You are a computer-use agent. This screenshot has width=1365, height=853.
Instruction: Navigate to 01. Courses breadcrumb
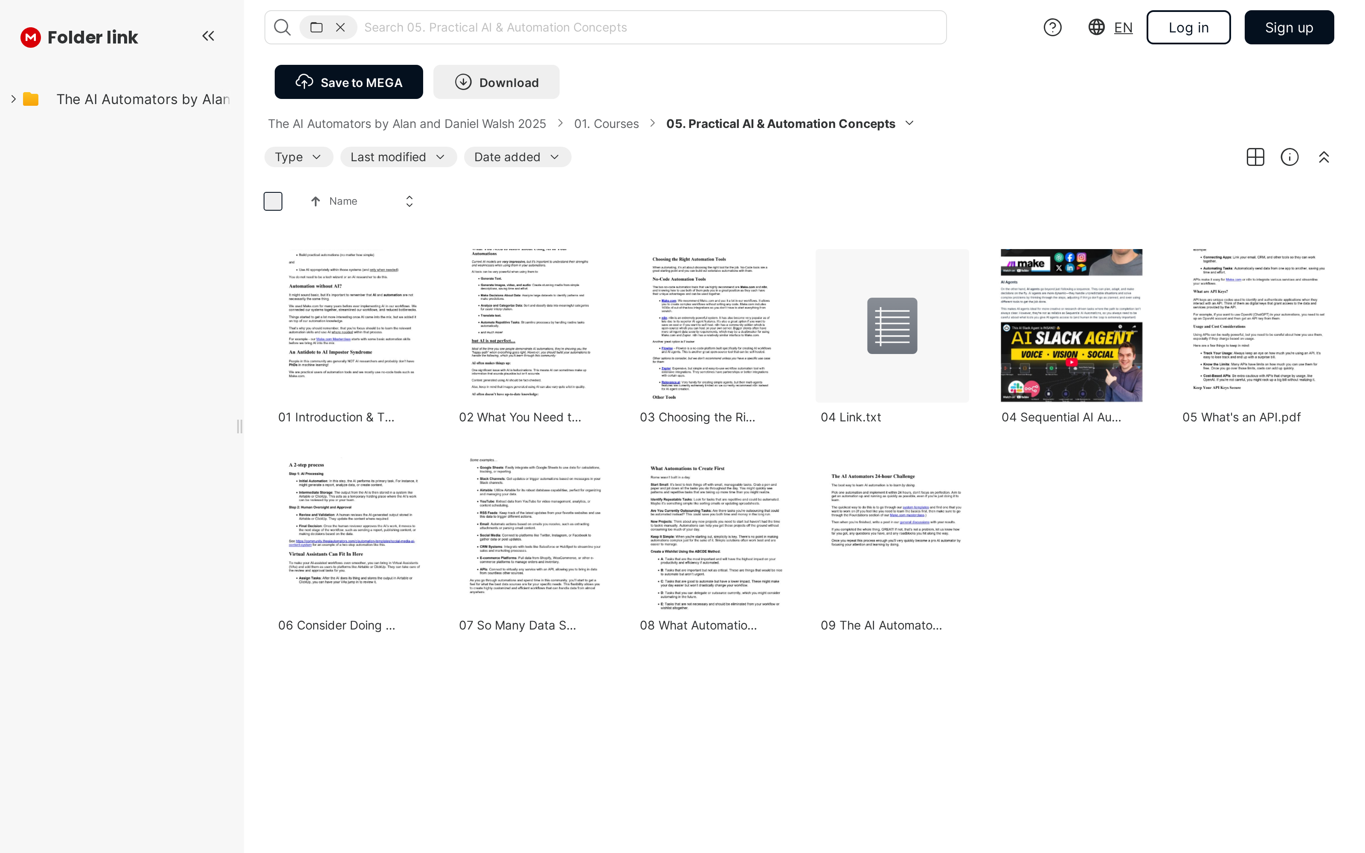[606, 124]
